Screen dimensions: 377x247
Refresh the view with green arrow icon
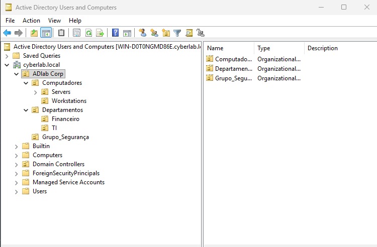click(x=88, y=33)
